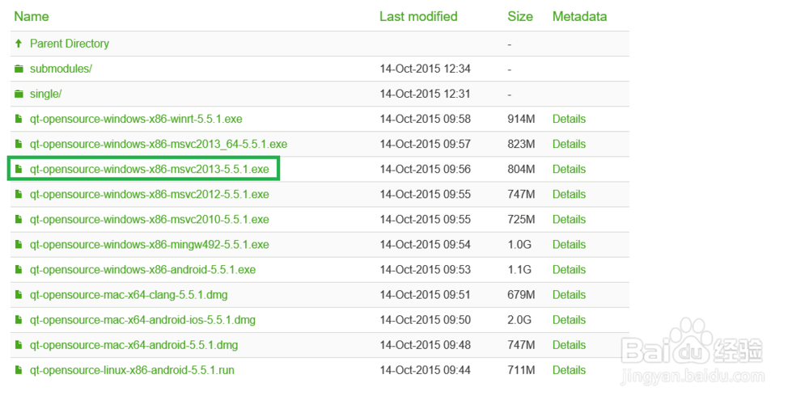Download qt-opensource-mac-x64-android-5.5.1.dmg

[x=134, y=345]
